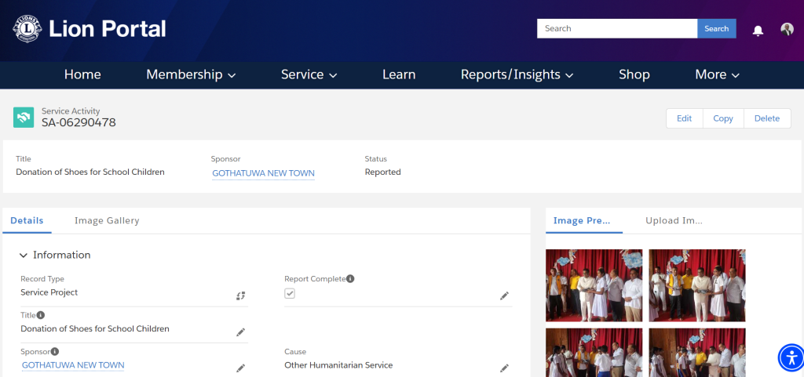Click the Cause value Other Humanitarian Service
Viewport: 804px width, 377px height.
(x=338, y=365)
